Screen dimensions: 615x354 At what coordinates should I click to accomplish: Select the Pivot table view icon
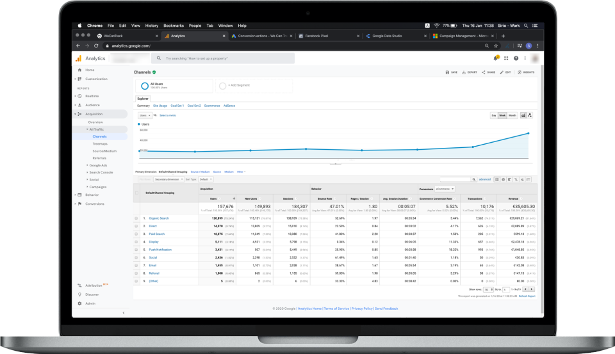tap(529, 179)
